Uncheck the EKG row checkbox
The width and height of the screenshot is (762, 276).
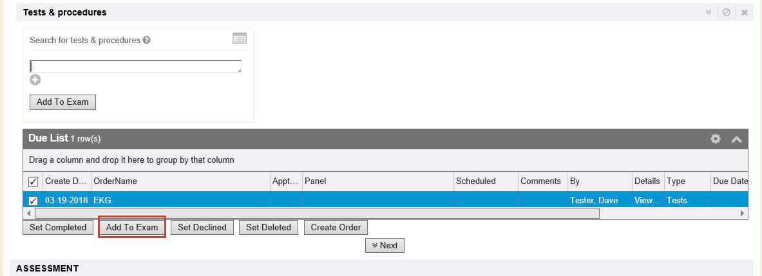click(x=33, y=201)
